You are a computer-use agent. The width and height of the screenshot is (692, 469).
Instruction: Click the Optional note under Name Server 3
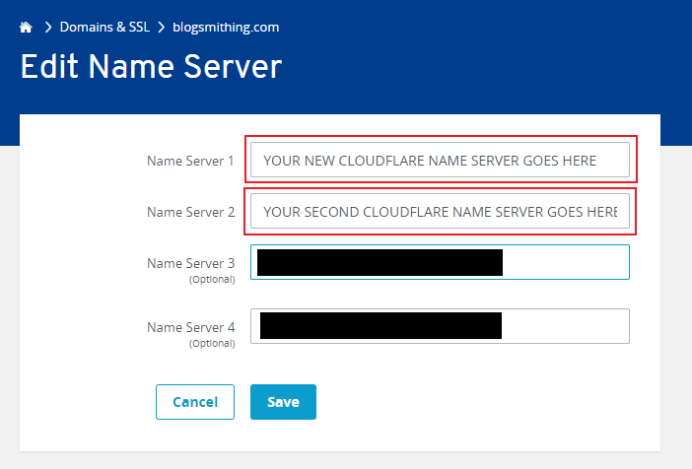click(x=212, y=280)
